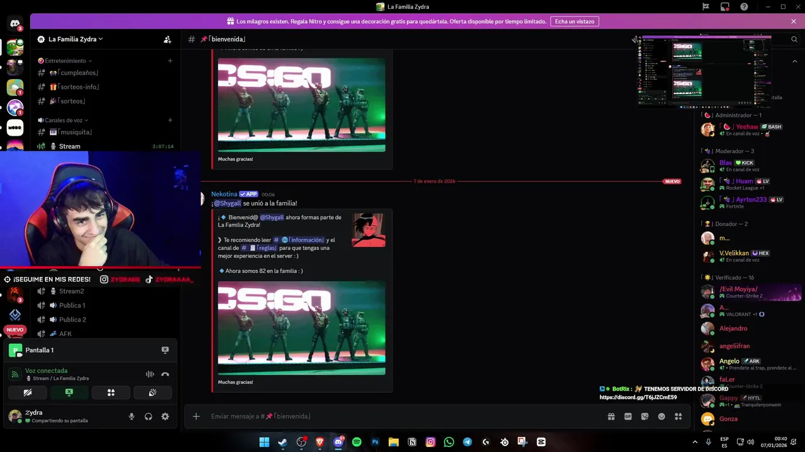The image size is (805, 452).
Task: Click the search magnifier icon
Action: (794, 39)
